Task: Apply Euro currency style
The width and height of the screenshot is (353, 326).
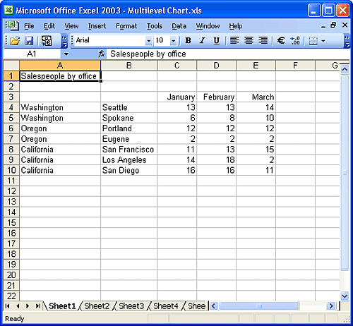Action: pyautogui.click(x=280, y=41)
